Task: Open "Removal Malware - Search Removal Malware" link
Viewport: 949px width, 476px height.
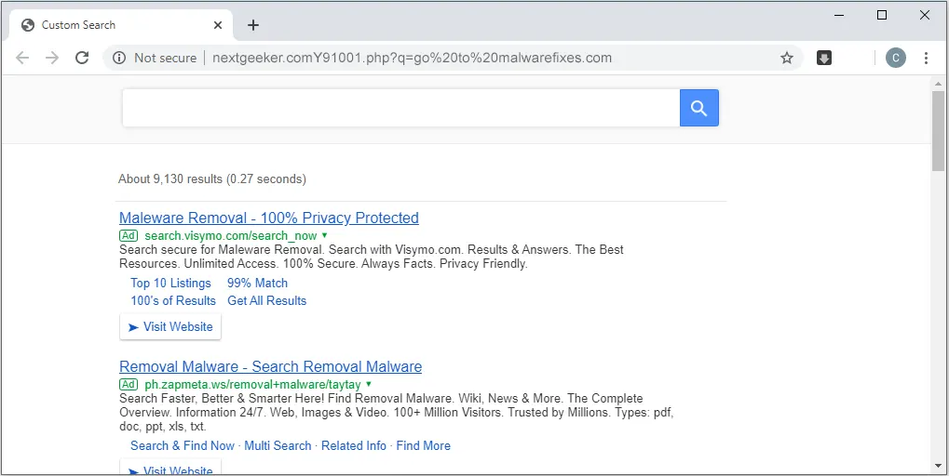Action: pyautogui.click(x=270, y=366)
